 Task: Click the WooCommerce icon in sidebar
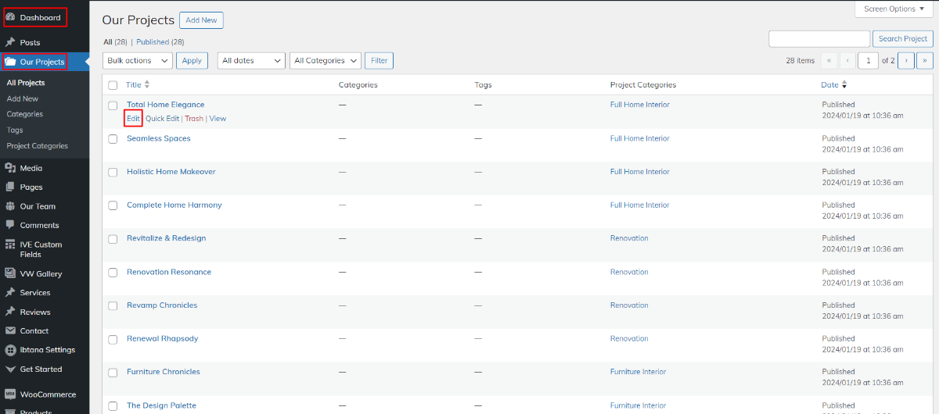[10, 394]
